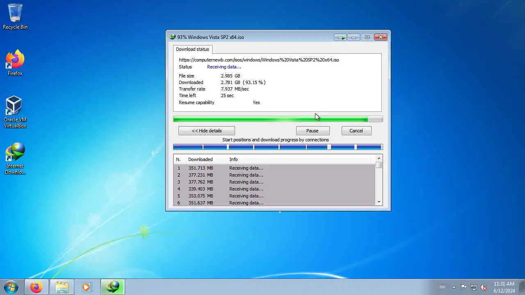
Task: Open the network status tray icon
Action: pos(474,287)
